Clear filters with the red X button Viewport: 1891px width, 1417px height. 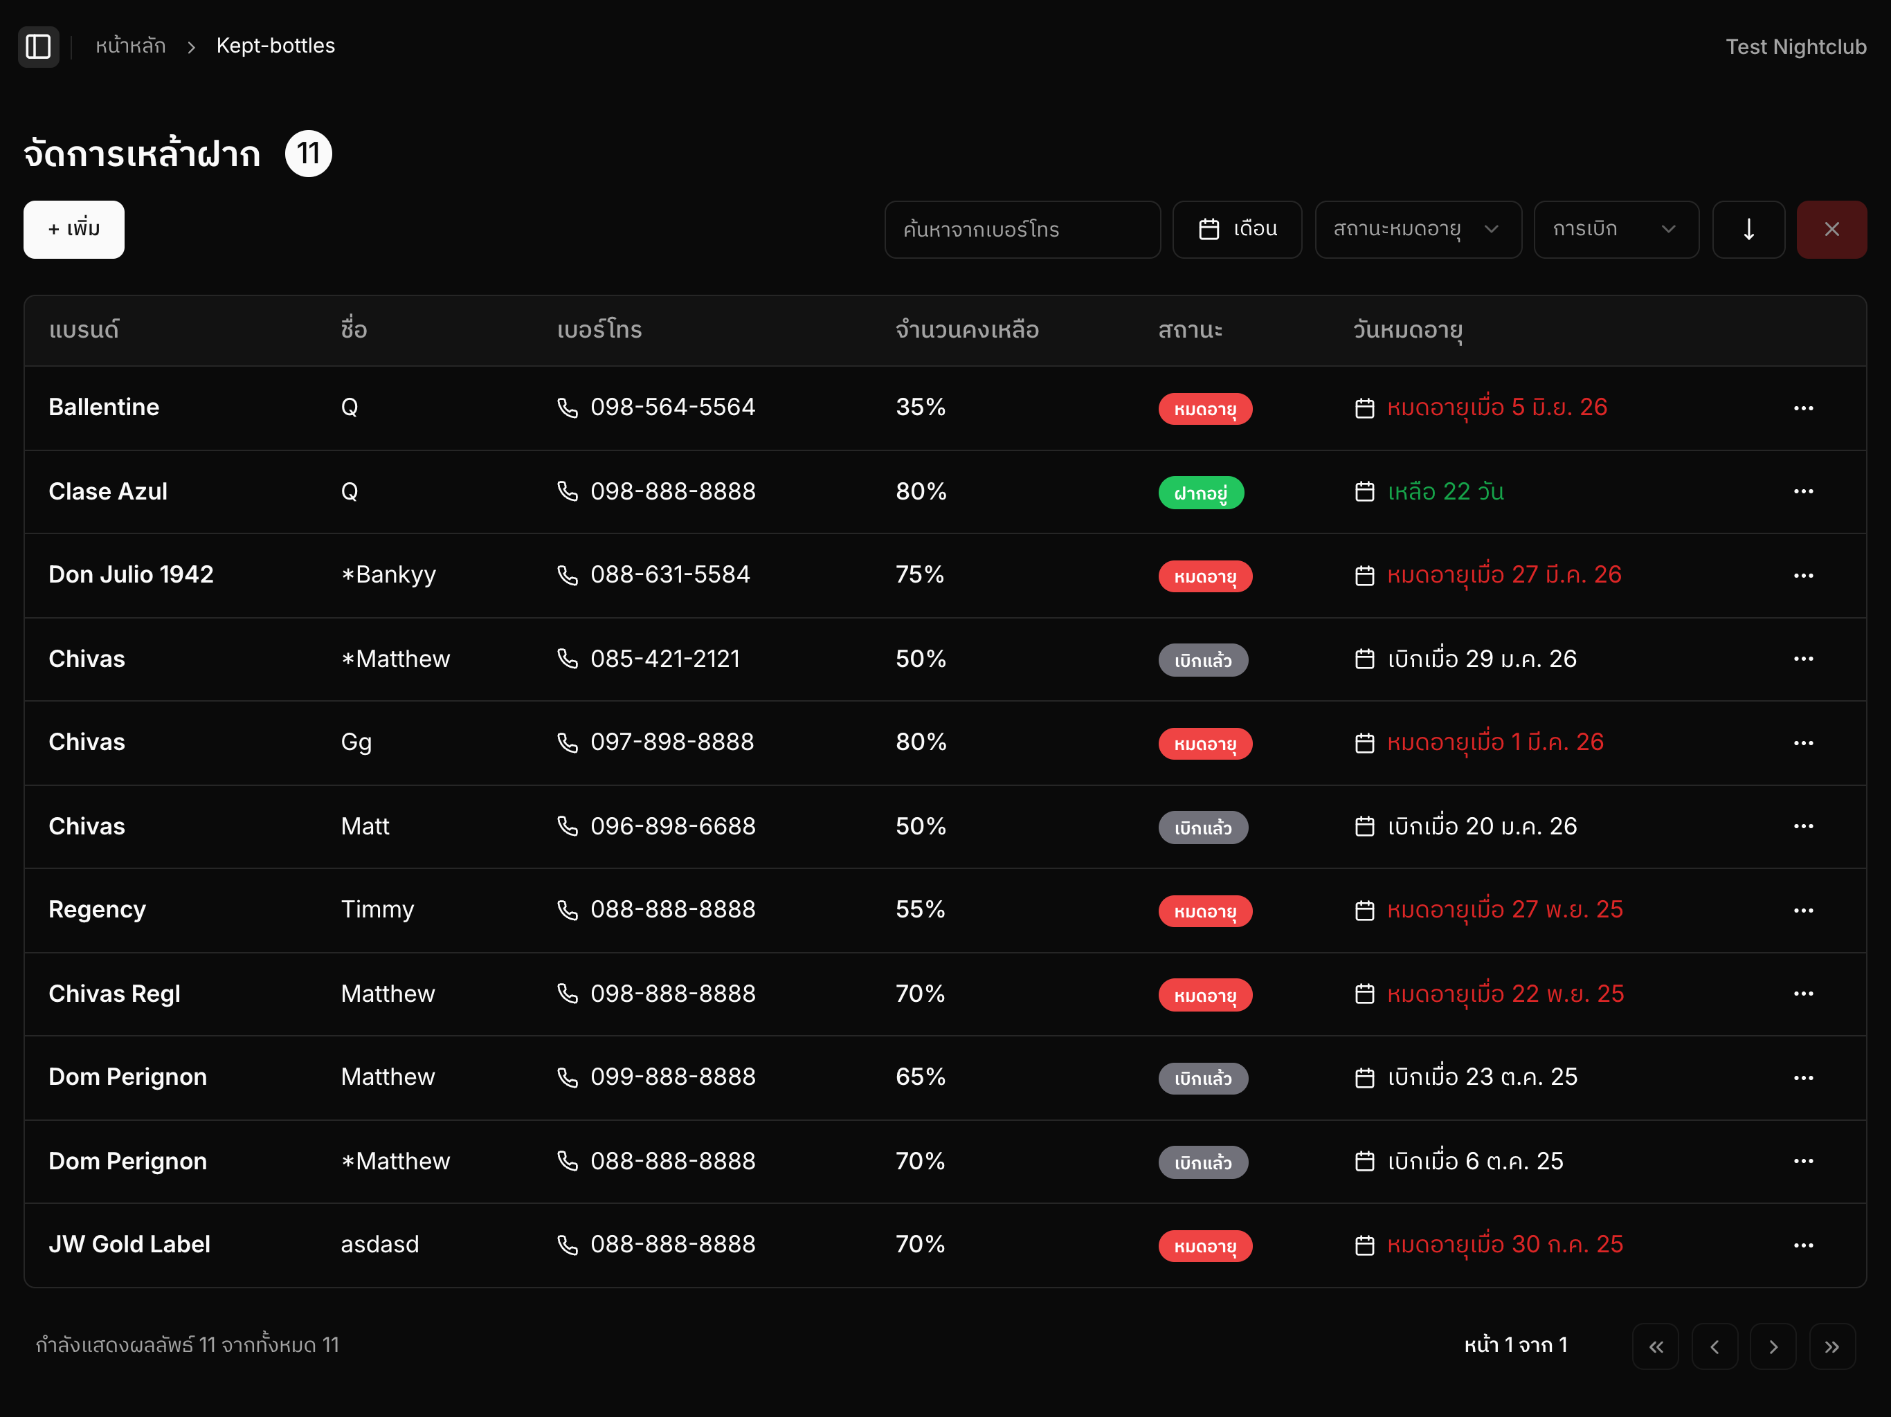coord(1831,229)
